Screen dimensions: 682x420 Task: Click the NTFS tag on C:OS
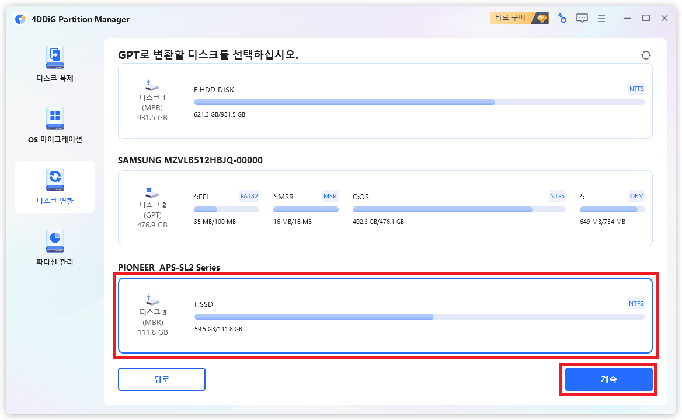(557, 196)
